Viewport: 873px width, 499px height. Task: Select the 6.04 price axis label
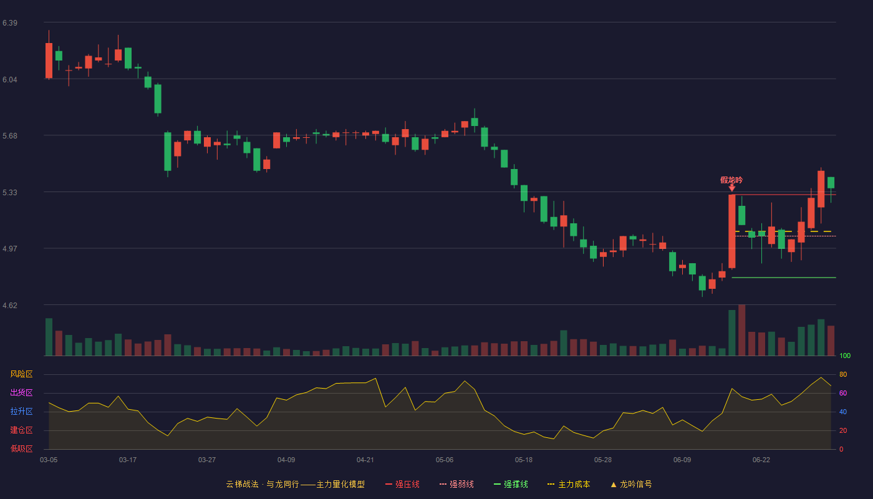(10, 80)
